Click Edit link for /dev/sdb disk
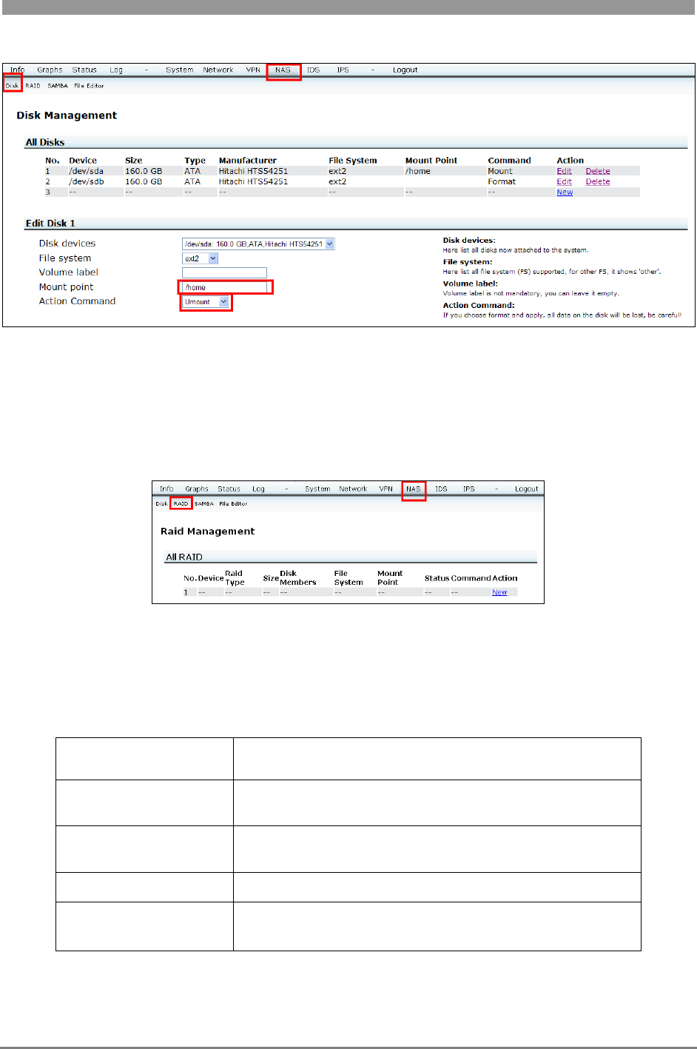The image size is (697, 1049). [x=564, y=181]
